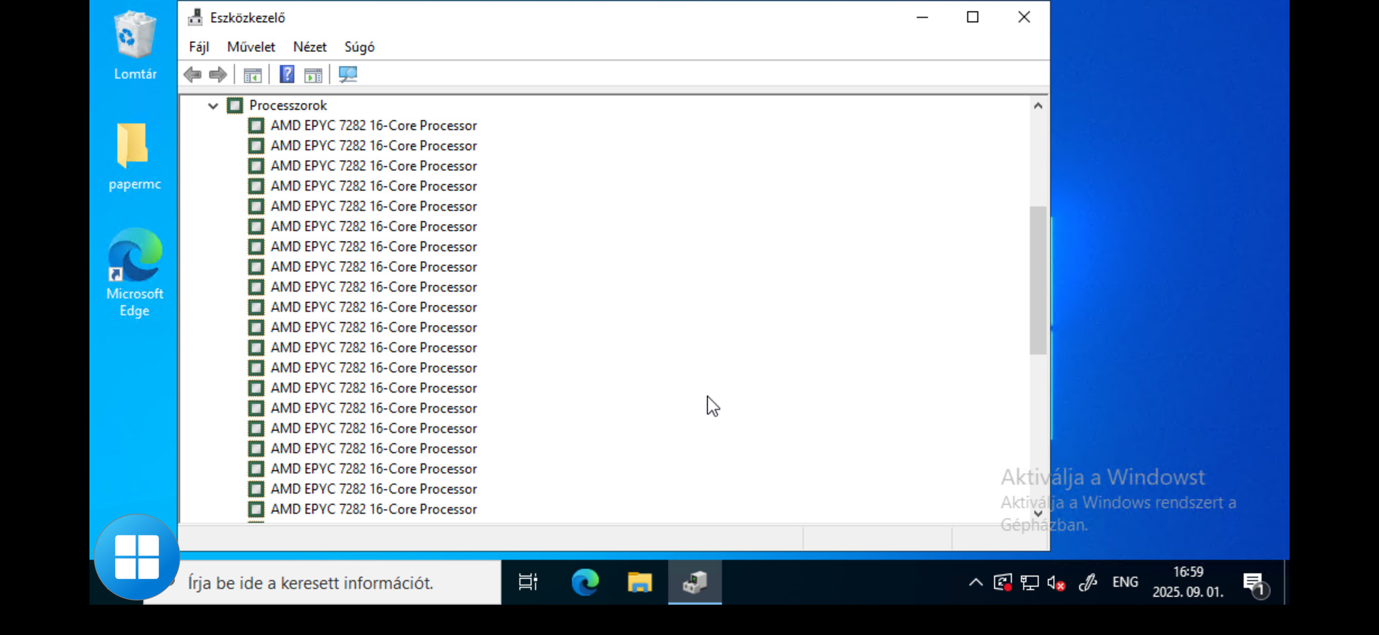Select the Processzorok category label
The width and height of the screenshot is (1379, 635).
(x=288, y=106)
